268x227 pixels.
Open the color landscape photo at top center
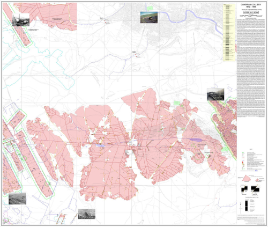(x=149, y=17)
